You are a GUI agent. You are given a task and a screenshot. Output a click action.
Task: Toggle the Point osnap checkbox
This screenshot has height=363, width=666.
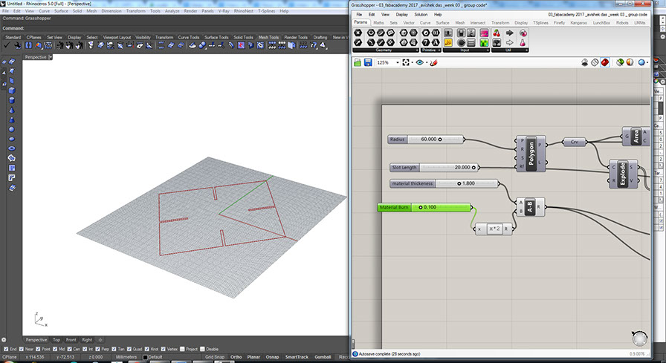coord(39,349)
